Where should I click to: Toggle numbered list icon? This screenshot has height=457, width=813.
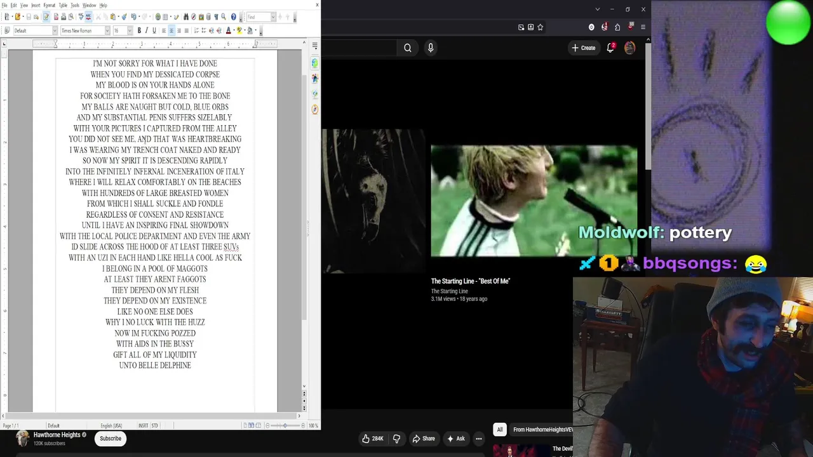tap(196, 30)
